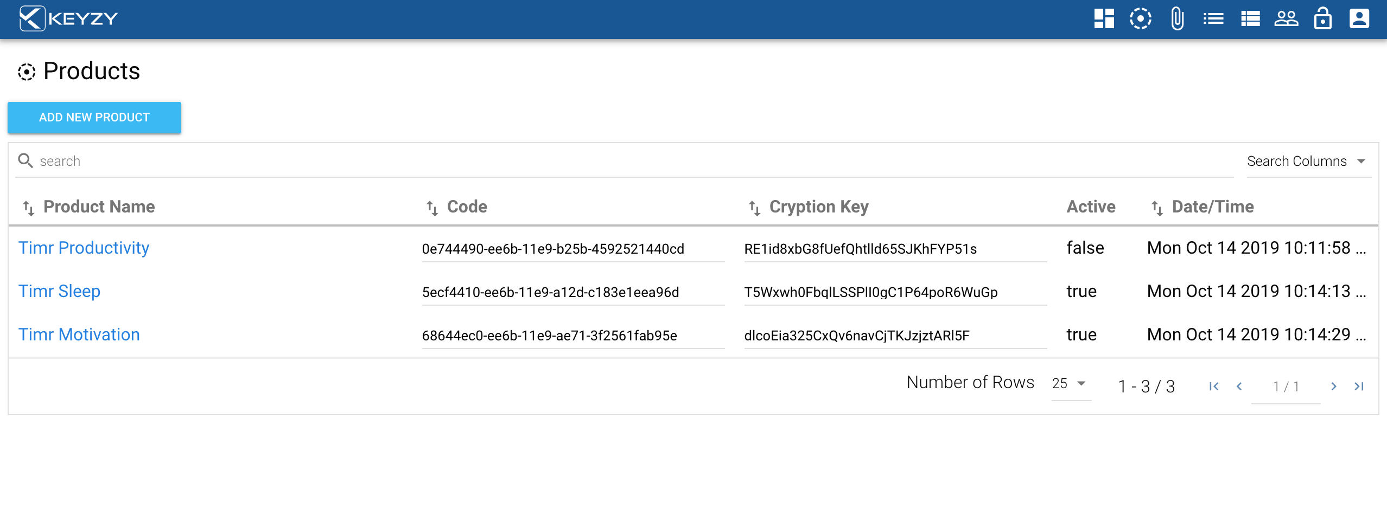Click the Keyzy logo
The width and height of the screenshot is (1387, 516).
click(68, 19)
